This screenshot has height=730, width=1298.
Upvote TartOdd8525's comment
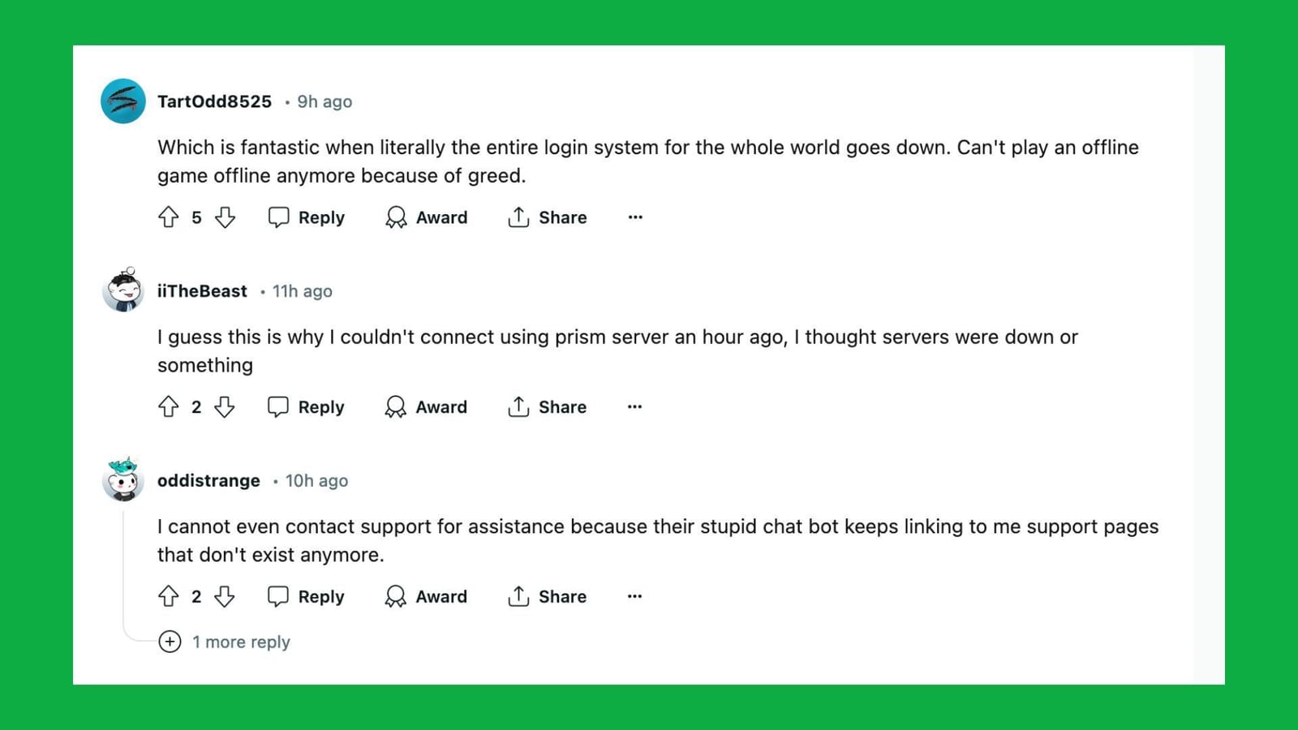coord(169,217)
